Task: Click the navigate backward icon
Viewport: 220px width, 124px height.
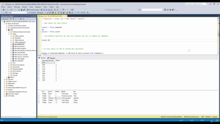Action: (3, 10)
